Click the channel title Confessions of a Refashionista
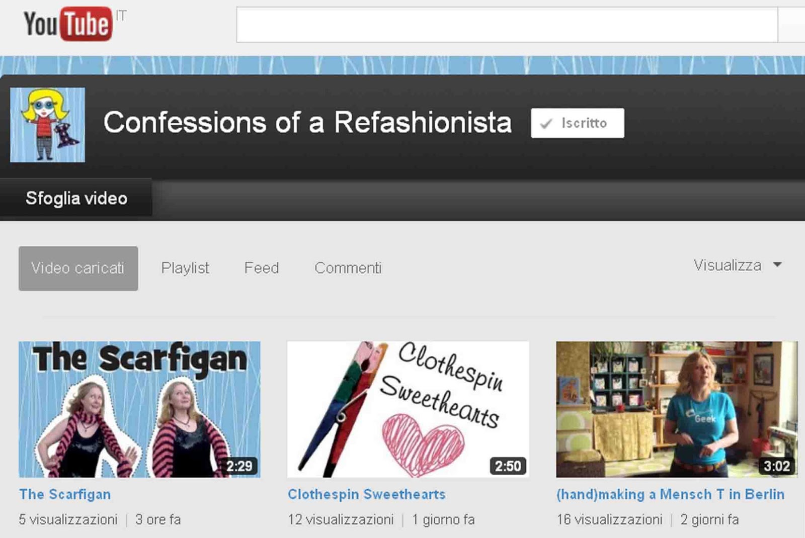Screen dimensions: 805x538 pos(307,123)
